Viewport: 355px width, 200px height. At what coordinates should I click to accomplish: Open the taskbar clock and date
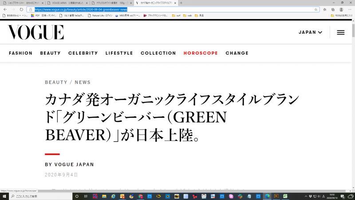pos(332,196)
